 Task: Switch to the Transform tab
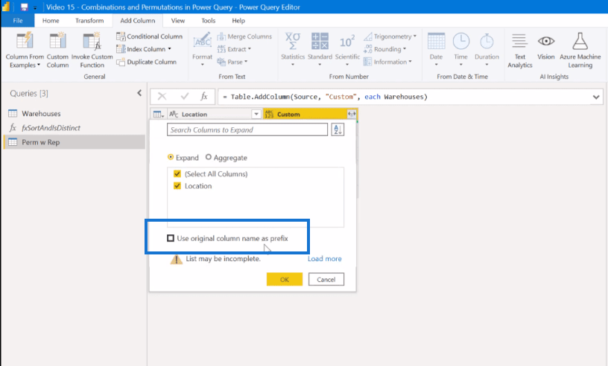[89, 21]
